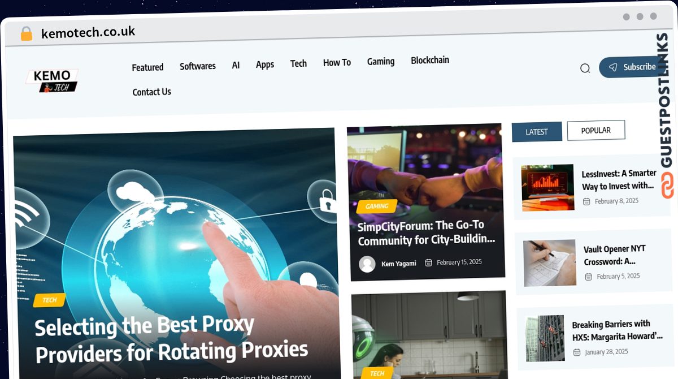Viewport: 678px width, 379px height.
Task: Open Breaking Barriers with HX5 thumbnail
Action: (x=545, y=338)
